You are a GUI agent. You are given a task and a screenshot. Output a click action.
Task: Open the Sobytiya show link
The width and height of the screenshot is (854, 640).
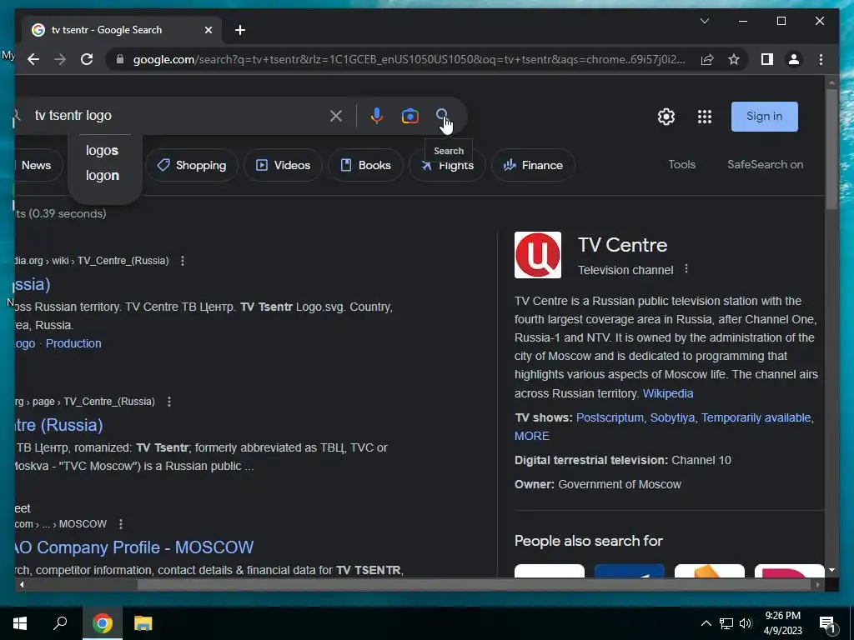click(672, 417)
